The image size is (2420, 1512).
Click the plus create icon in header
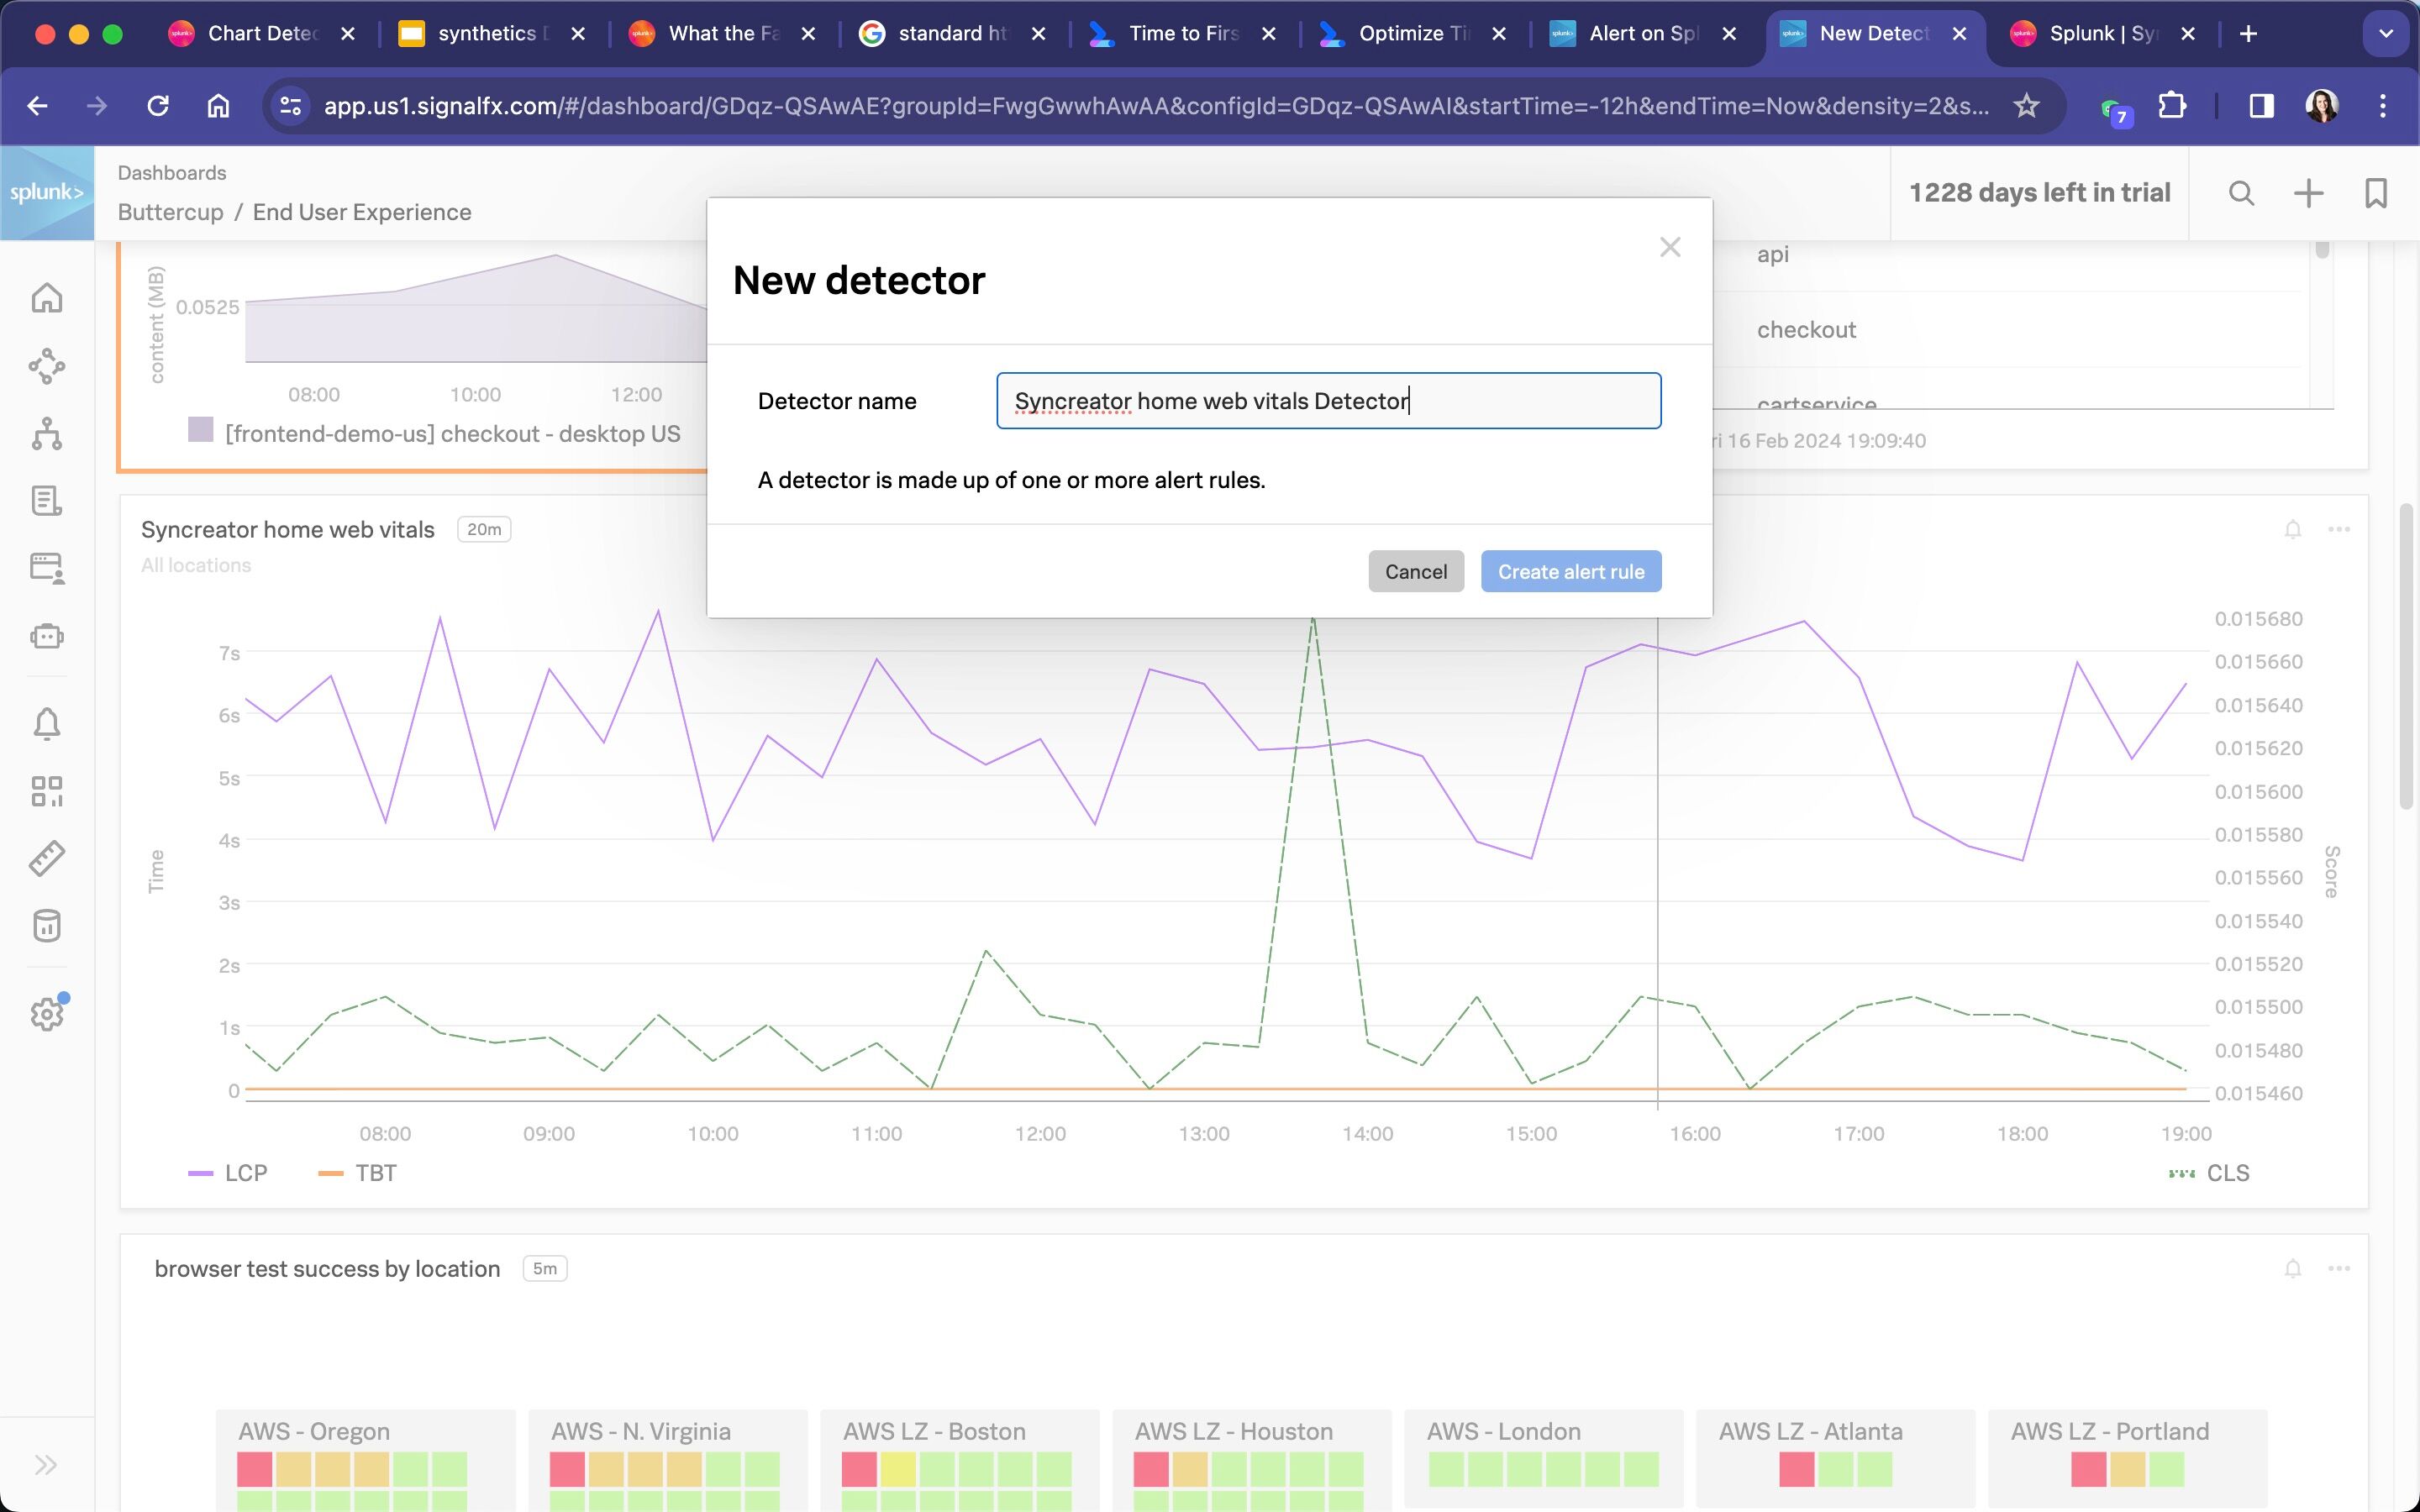(2308, 193)
